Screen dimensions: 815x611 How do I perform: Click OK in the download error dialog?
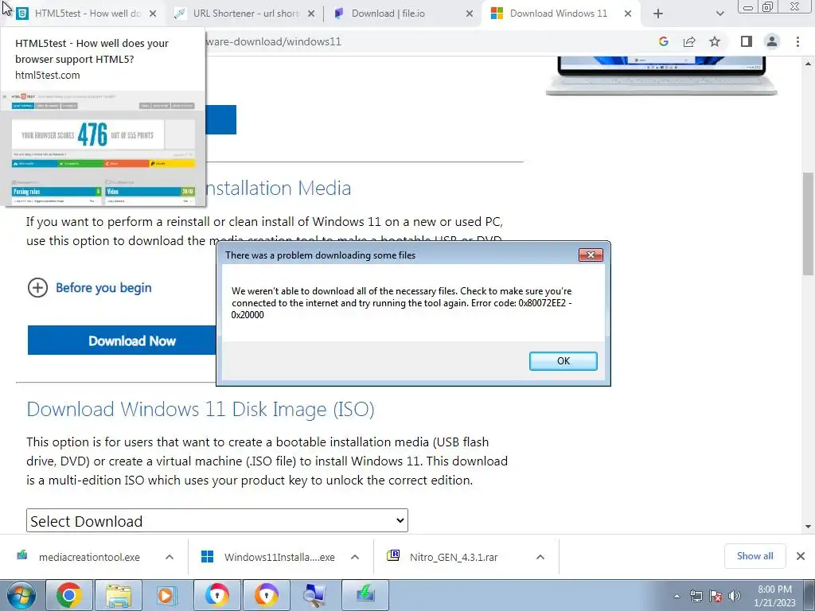tap(563, 361)
